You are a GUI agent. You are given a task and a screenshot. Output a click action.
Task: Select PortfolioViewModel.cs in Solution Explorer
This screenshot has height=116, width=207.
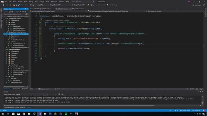pyautogui.click(x=19, y=73)
